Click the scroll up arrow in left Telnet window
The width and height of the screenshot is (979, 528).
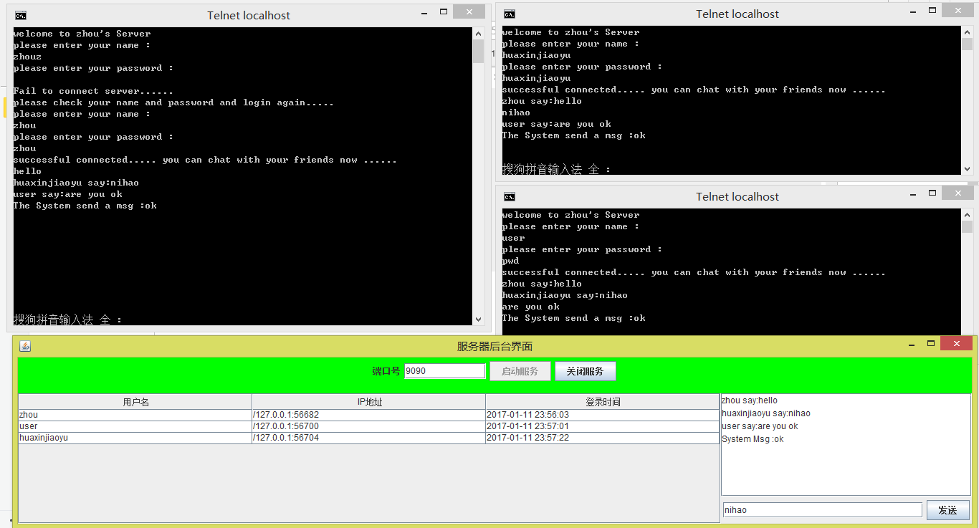coord(478,33)
